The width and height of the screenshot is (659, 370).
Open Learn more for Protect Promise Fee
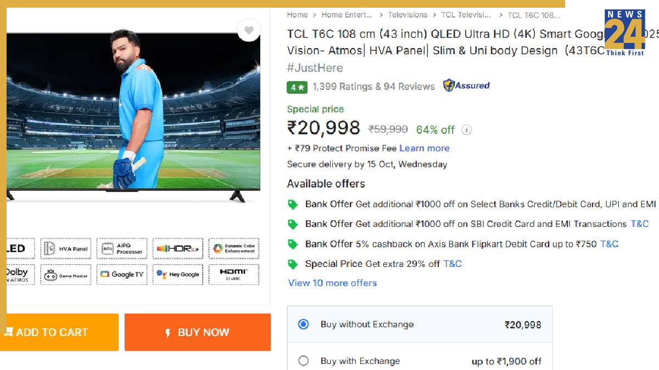(424, 148)
